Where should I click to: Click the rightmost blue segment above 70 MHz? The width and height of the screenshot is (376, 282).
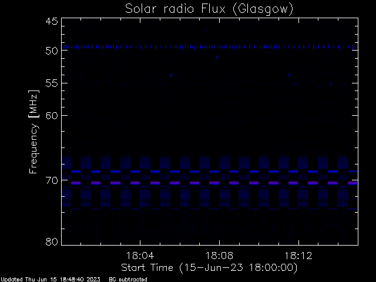coord(352,172)
